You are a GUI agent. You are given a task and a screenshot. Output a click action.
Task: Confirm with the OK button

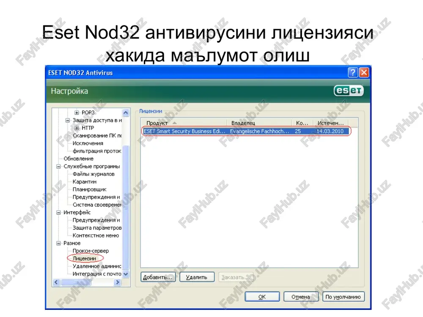pyautogui.click(x=262, y=297)
